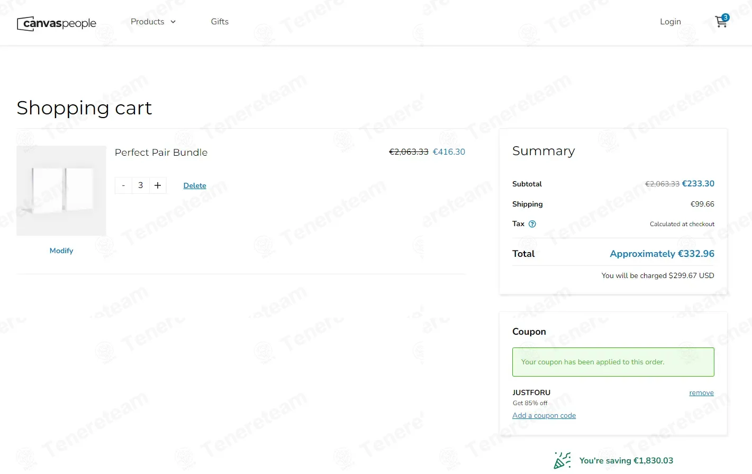Click Modify under the product image
Image resolution: width=752 pixels, height=474 pixels.
click(x=61, y=251)
